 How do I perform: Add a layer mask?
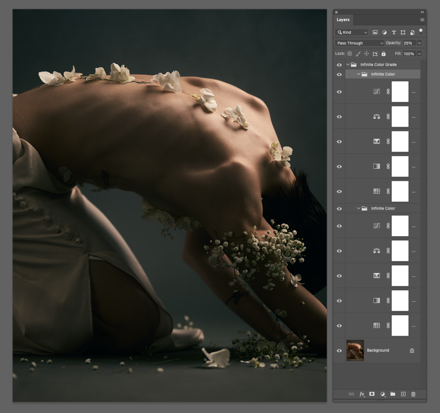coord(372,394)
